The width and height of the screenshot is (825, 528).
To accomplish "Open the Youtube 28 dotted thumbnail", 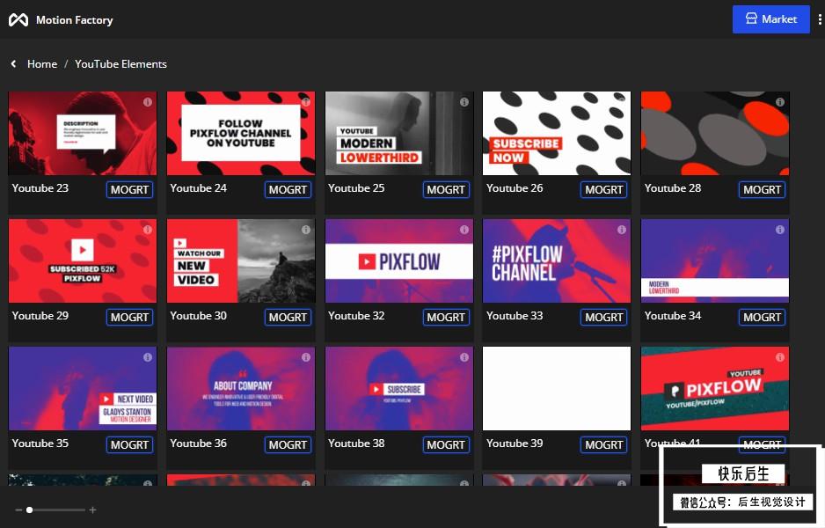I will click(715, 133).
